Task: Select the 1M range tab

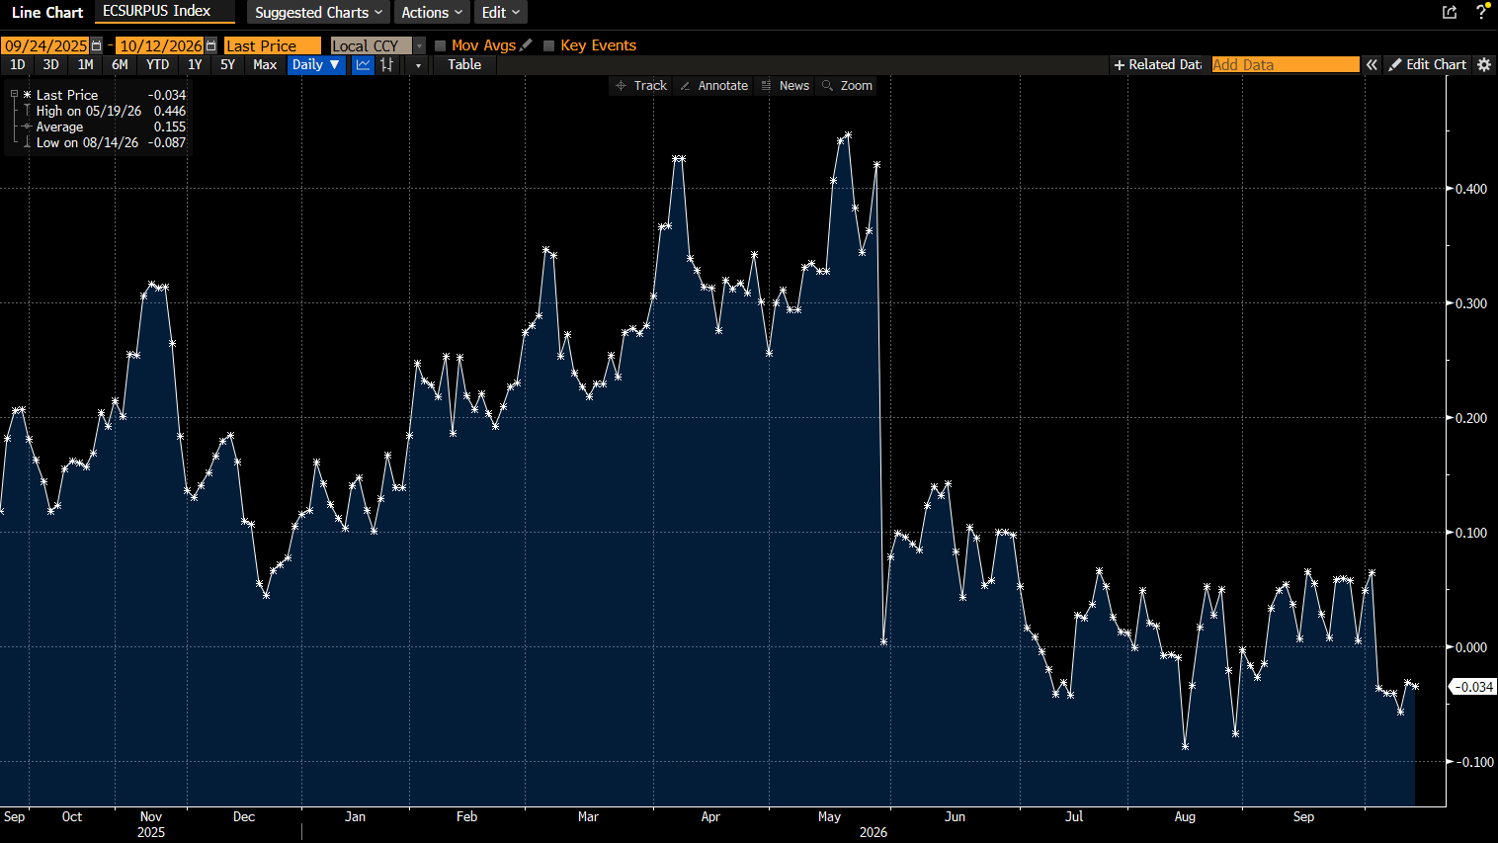Action: click(86, 64)
